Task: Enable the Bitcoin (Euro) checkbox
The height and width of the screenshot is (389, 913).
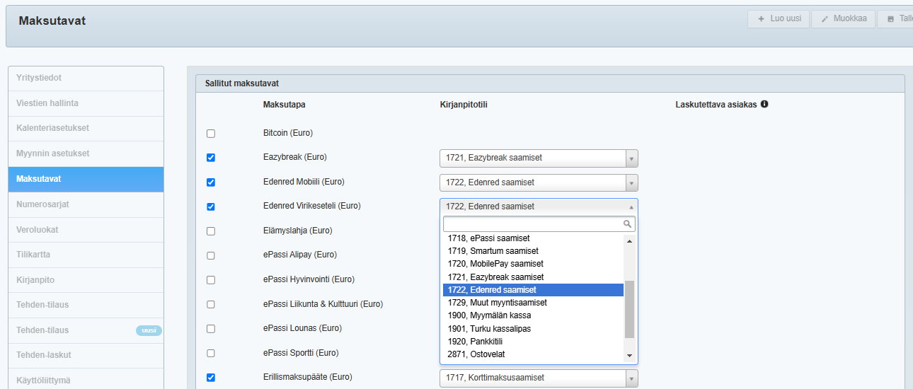Action: pyautogui.click(x=211, y=134)
